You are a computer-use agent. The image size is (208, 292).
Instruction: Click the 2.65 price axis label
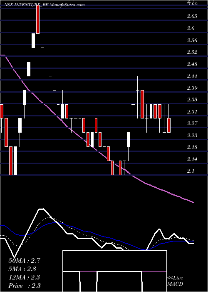[x=192, y=16]
